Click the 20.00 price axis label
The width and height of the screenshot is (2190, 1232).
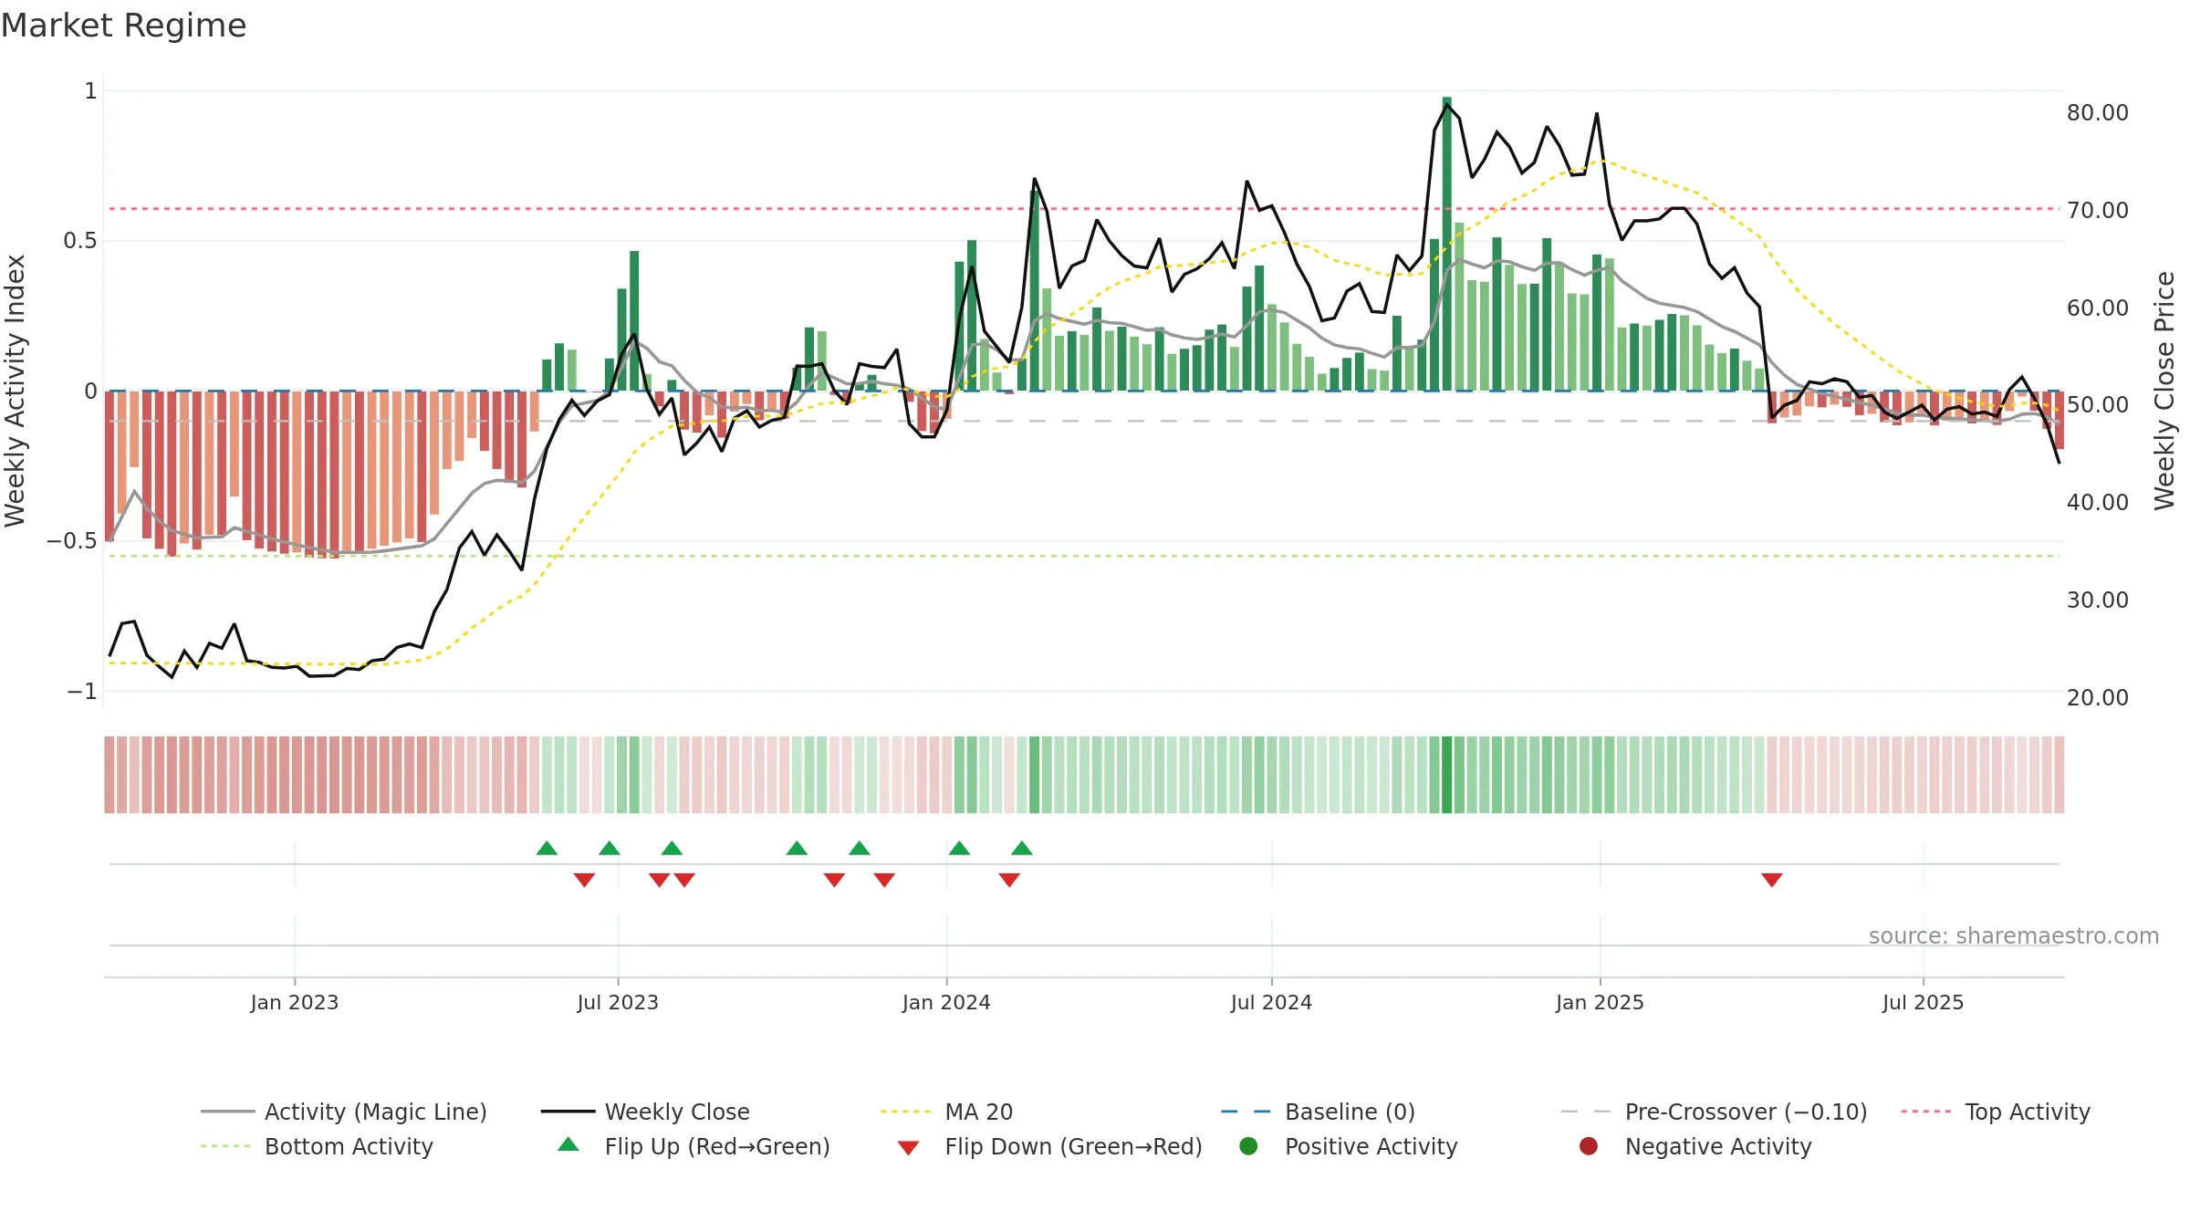(2098, 697)
